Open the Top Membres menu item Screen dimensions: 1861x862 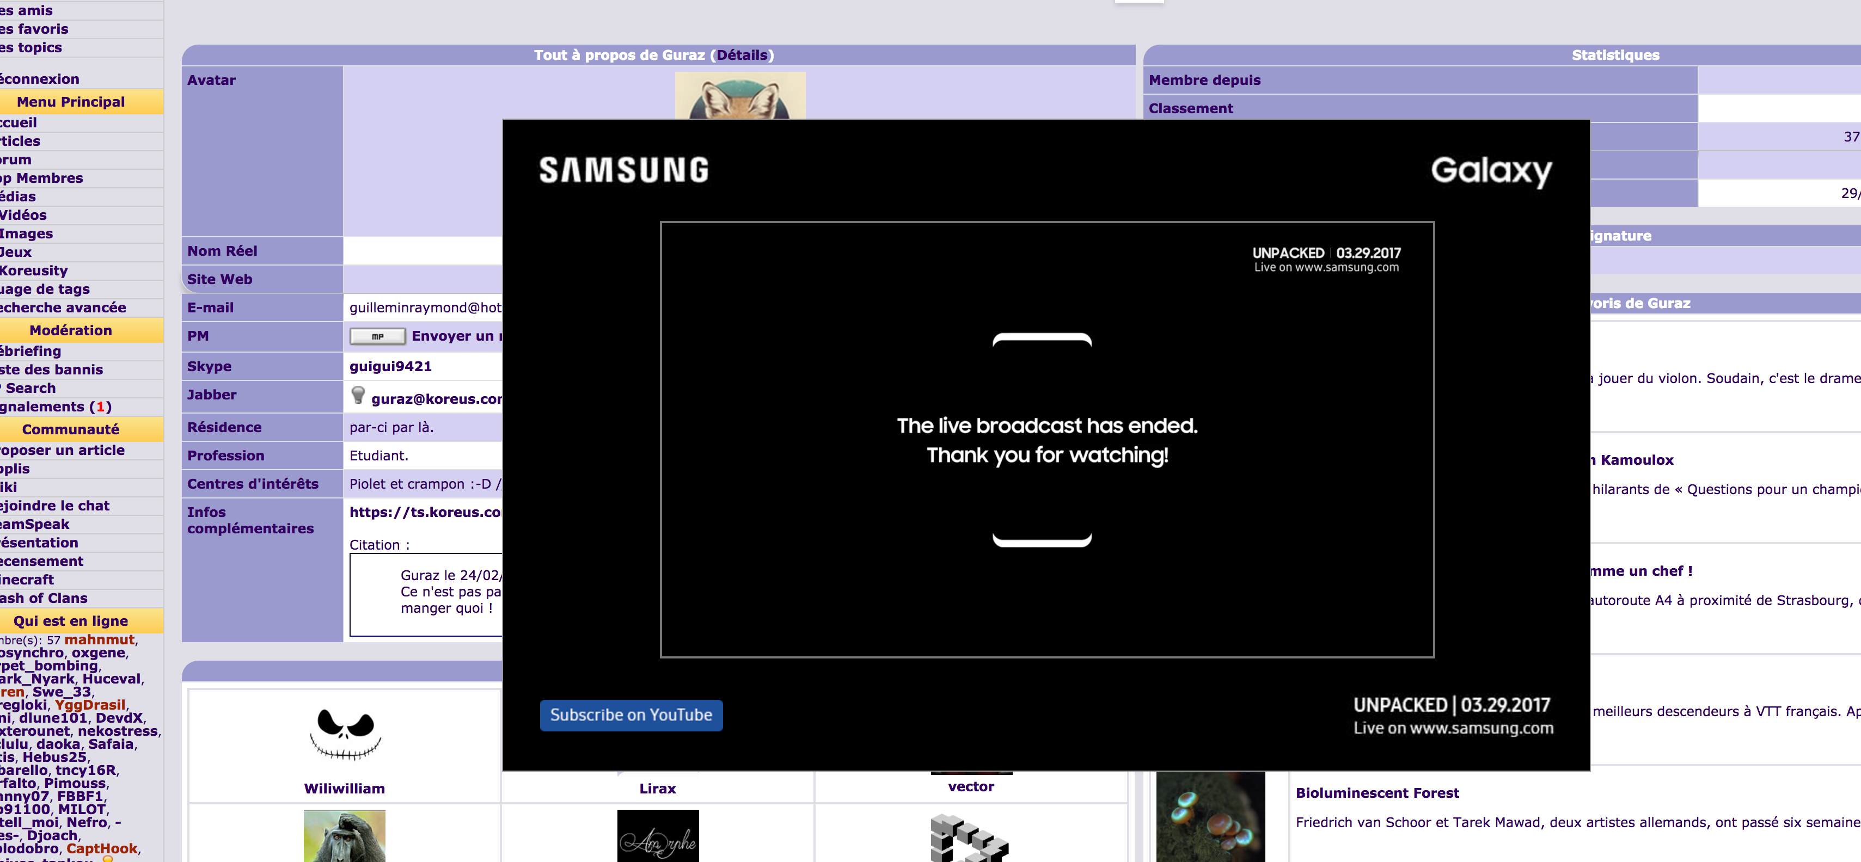point(42,177)
